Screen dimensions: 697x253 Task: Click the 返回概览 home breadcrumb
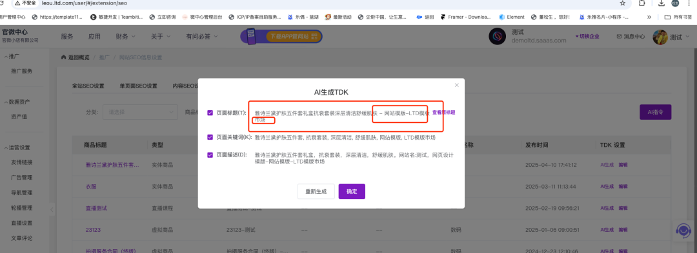pos(75,57)
